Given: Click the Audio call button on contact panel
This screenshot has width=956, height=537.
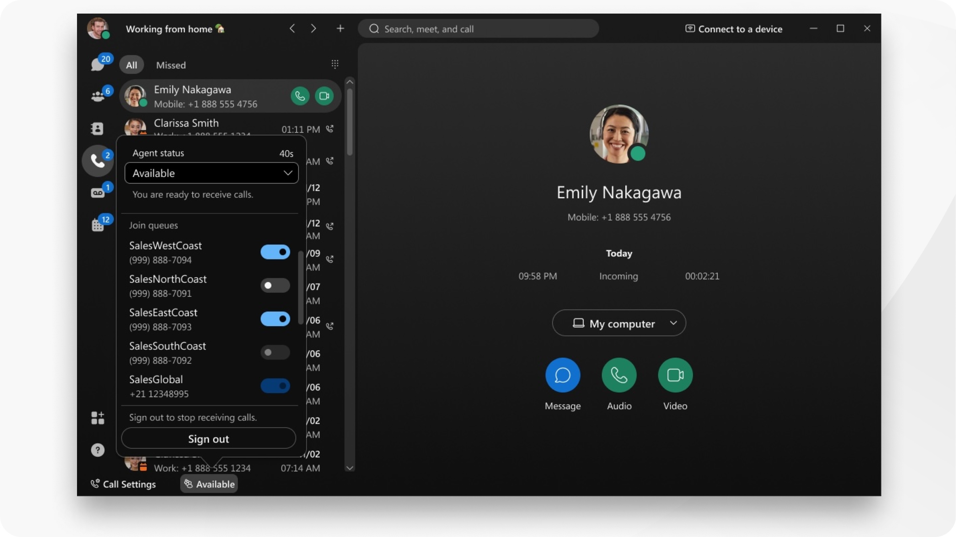Looking at the screenshot, I should 618,374.
